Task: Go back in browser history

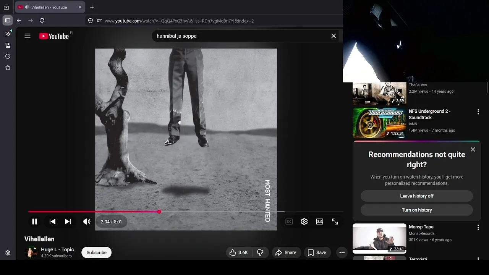Action: (19, 21)
